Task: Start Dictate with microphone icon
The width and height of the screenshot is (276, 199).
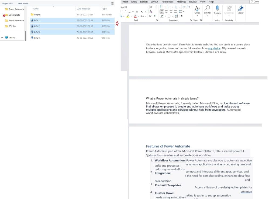Action: (x=217, y=11)
